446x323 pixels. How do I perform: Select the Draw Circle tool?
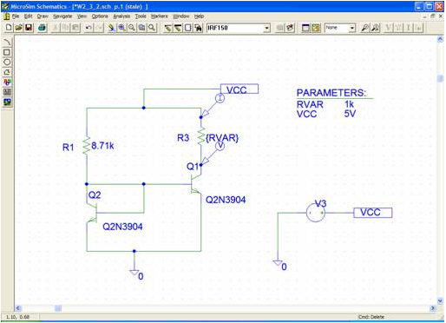[7, 62]
